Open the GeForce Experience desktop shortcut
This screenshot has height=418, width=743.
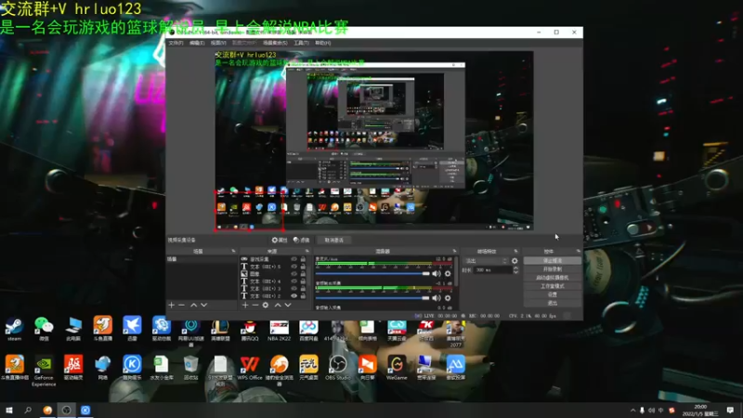click(x=44, y=371)
